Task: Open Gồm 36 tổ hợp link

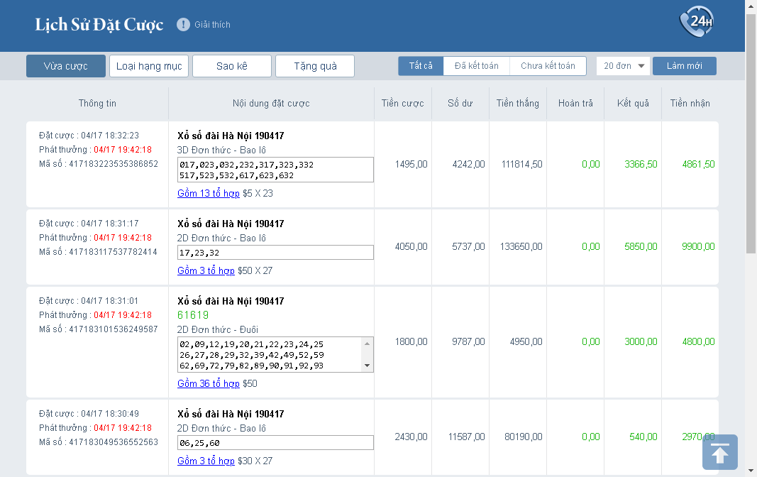Action: point(208,383)
